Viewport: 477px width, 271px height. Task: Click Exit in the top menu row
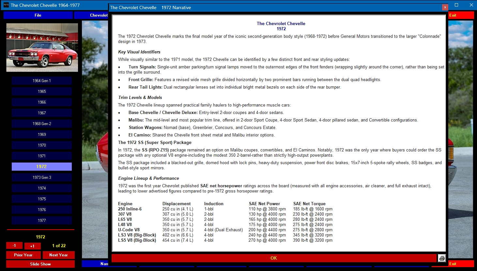tap(461, 15)
